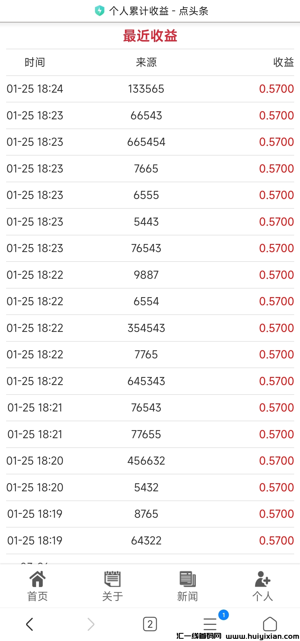This screenshot has width=300, height=641.
Task: Tap the browser forward arrow
Action: click(91, 624)
